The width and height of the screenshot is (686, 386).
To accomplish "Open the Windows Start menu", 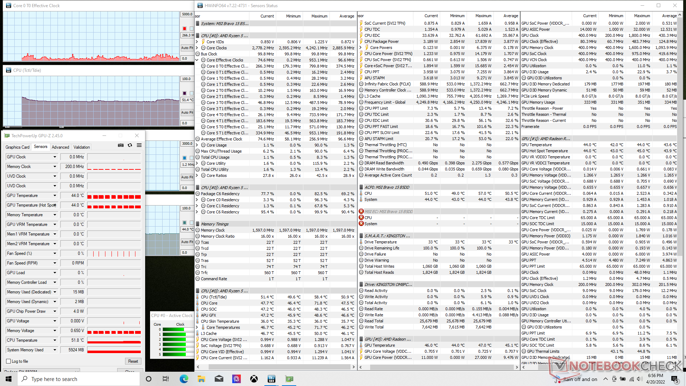I will click(x=9, y=379).
